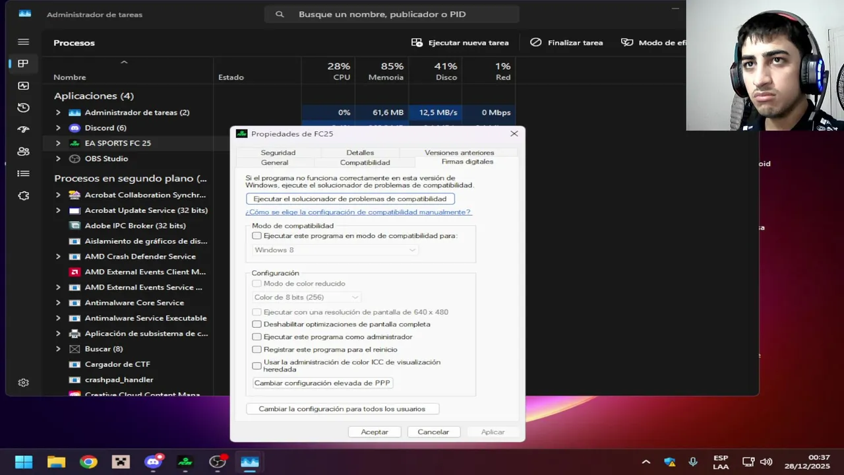Image resolution: width=844 pixels, height=475 pixels.
Task: Check Registrar este programa para el reinicio
Action: pyautogui.click(x=256, y=349)
